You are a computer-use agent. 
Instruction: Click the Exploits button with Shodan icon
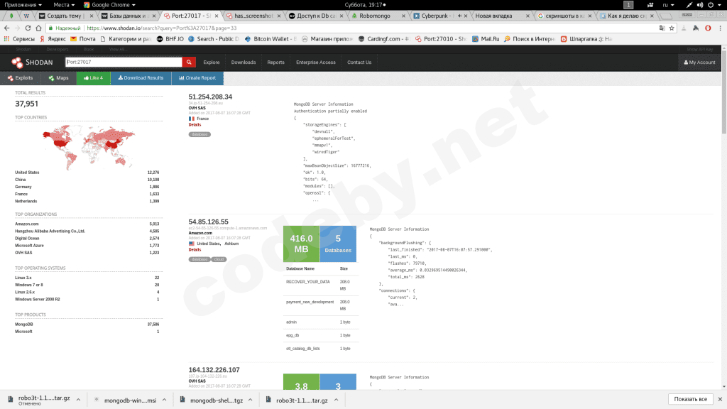pos(20,78)
